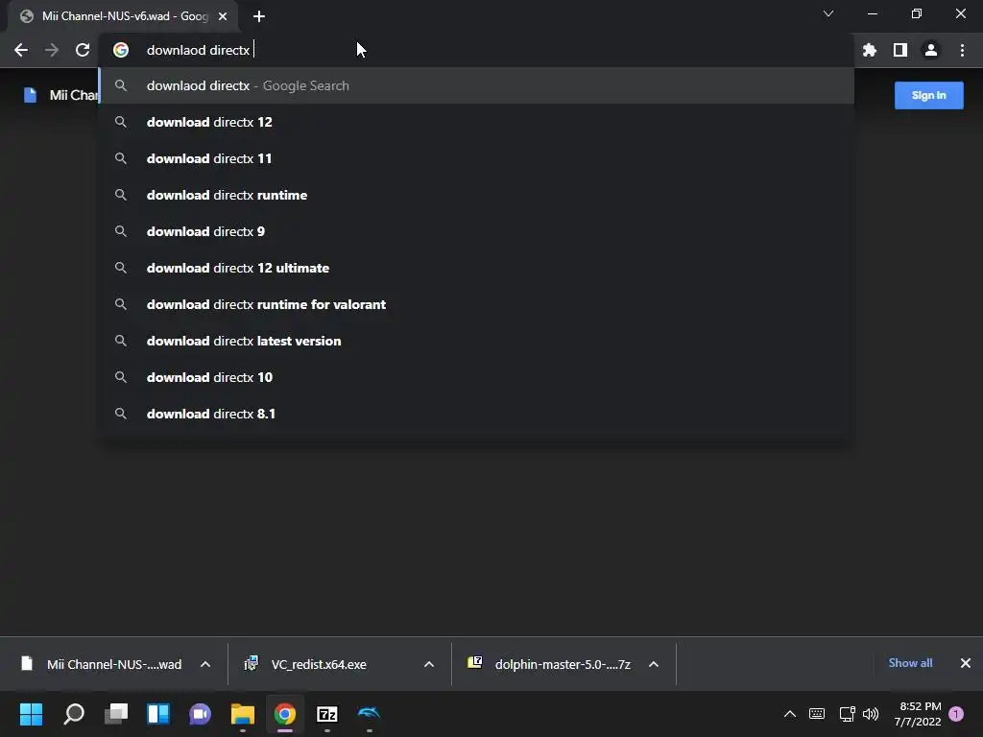This screenshot has height=737, width=983.
Task: Choose suggestion 'download directx 10'
Action: [x=476, y=377]
